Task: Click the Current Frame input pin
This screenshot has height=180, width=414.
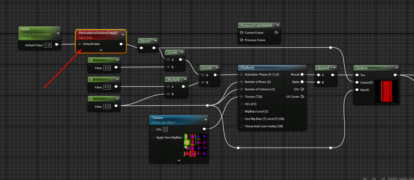Action: 242,32
